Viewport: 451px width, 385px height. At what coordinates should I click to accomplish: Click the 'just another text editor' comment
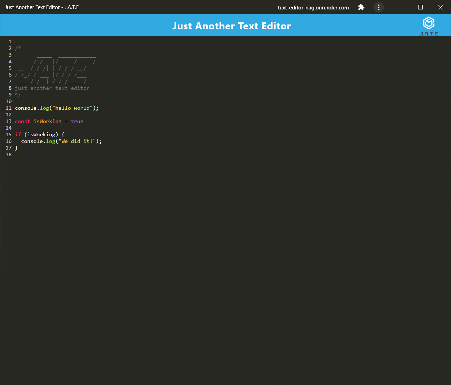point(52,88)
